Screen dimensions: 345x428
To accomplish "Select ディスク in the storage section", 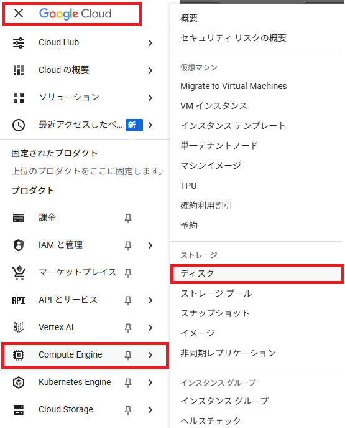I will pyautogui.click(x=257, y=273).
